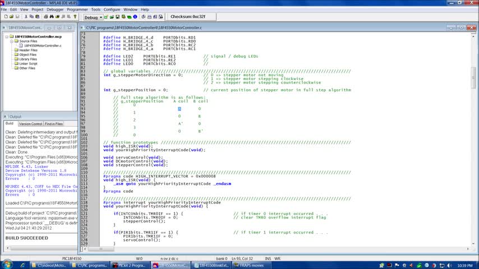Click the editor horizontal scrollbar thumb
Image resolution: width=479 pixels, height=269 pixels.
100,249
